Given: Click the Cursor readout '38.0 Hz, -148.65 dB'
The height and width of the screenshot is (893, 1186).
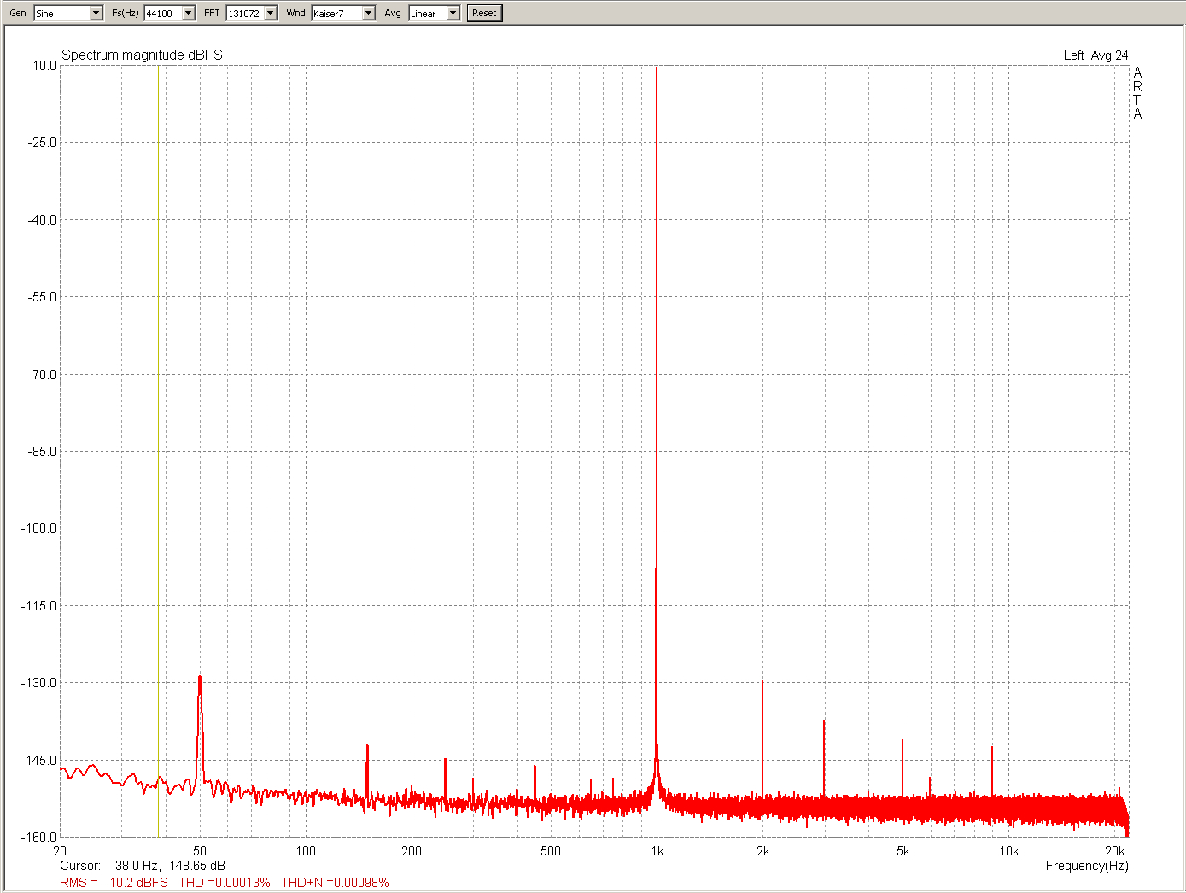Looking at the screenshot, I should pyautogui.click(x=170, y=866).
